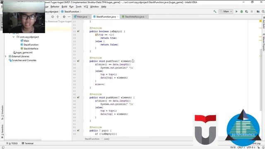Click the scroll-from-source target icon in Project panel

point(53,17)
